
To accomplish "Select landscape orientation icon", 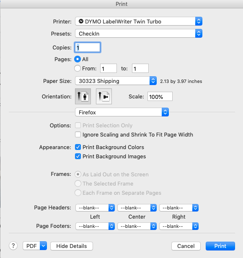I will tap(104, 96).
